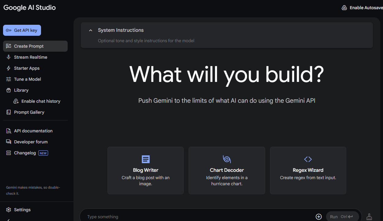The height and width of the screenshot is (221, 383).
Task: Collapse the sidebar with bottom arrow
Action: pyautogui.click(x=9, y=219)
